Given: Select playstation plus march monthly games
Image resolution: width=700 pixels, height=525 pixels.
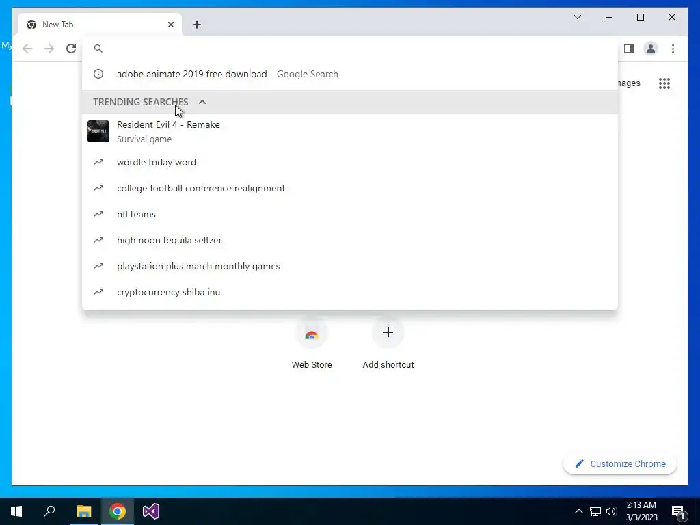Looking at the screenshot, I should [350, 266].
